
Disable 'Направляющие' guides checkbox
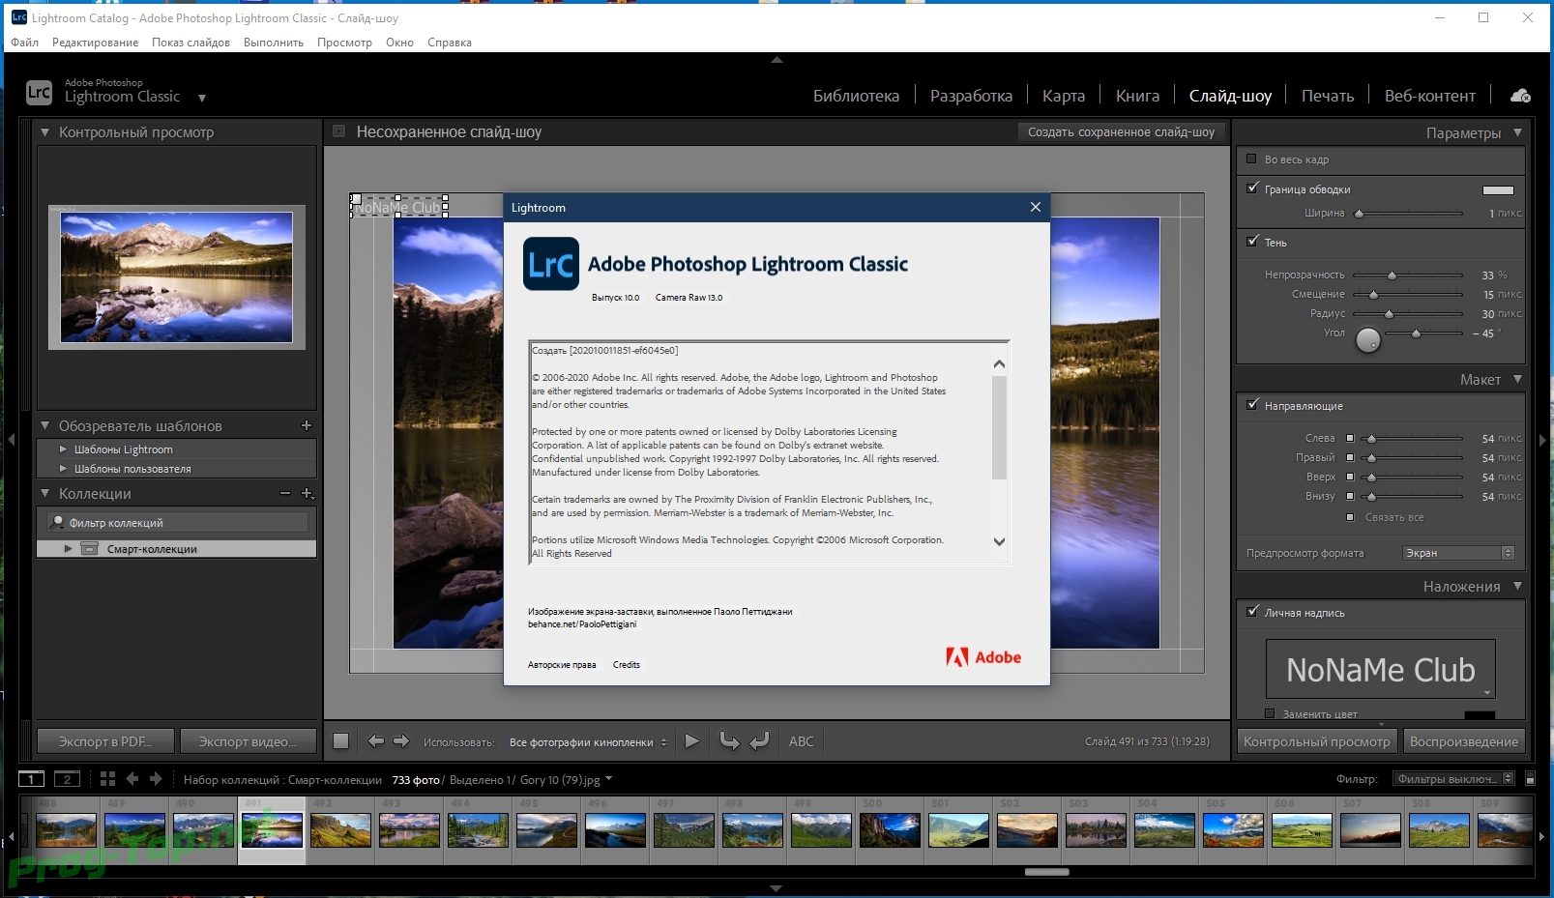1252,404
